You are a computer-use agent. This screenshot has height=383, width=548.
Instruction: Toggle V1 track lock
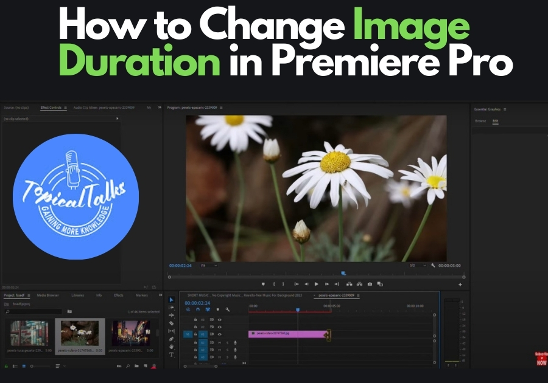195,334
